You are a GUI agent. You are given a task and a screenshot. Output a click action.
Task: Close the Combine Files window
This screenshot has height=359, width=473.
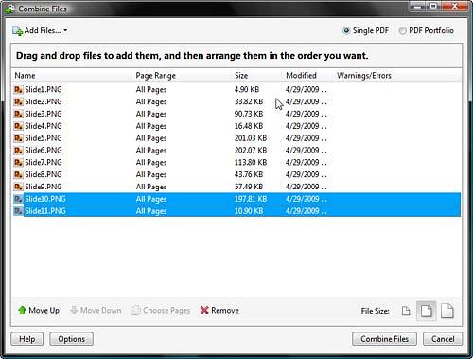click(x=455, y=6)
